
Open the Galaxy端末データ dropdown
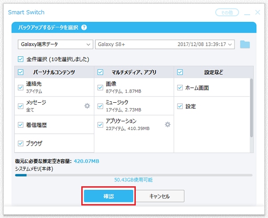coord(55,45)
